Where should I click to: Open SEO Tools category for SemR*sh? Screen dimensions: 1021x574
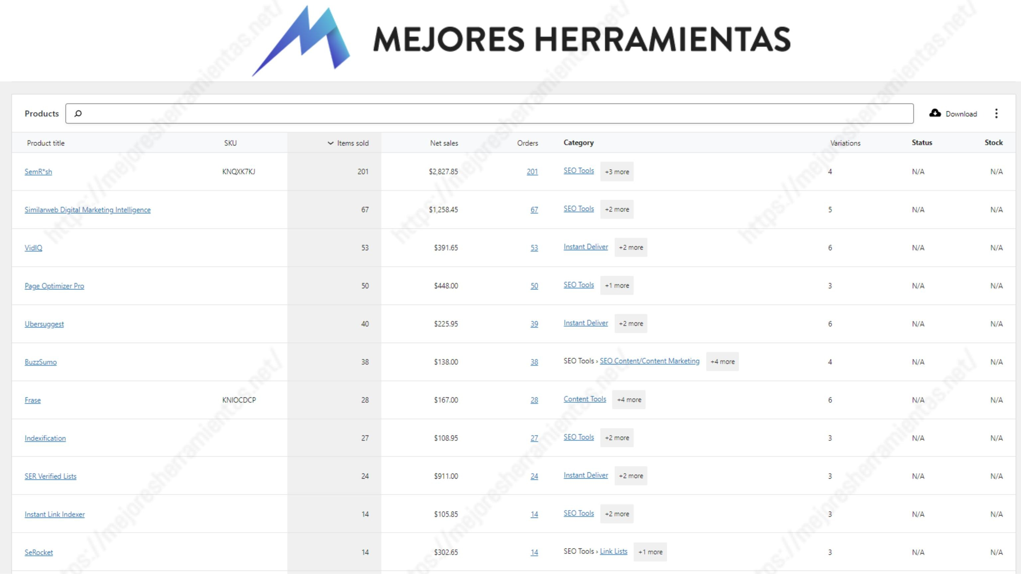coord(579,171)
